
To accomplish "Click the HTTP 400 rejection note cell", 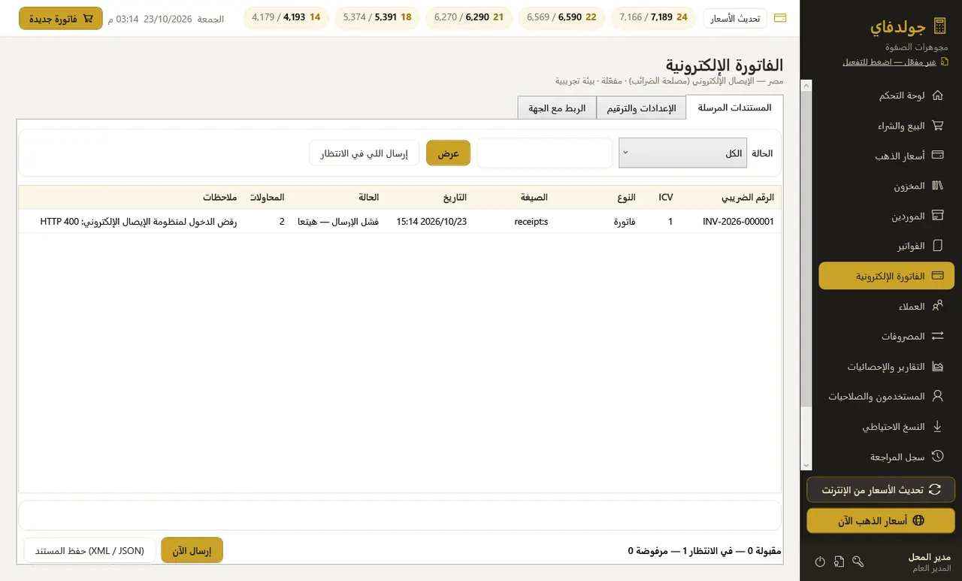I will pos(138,222).
